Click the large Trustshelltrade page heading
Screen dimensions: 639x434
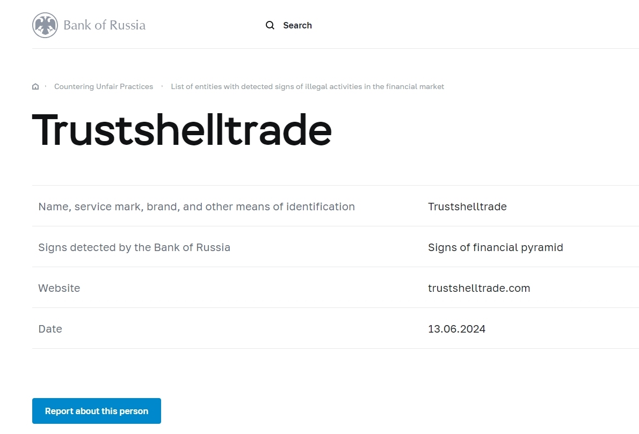[181, 130]
